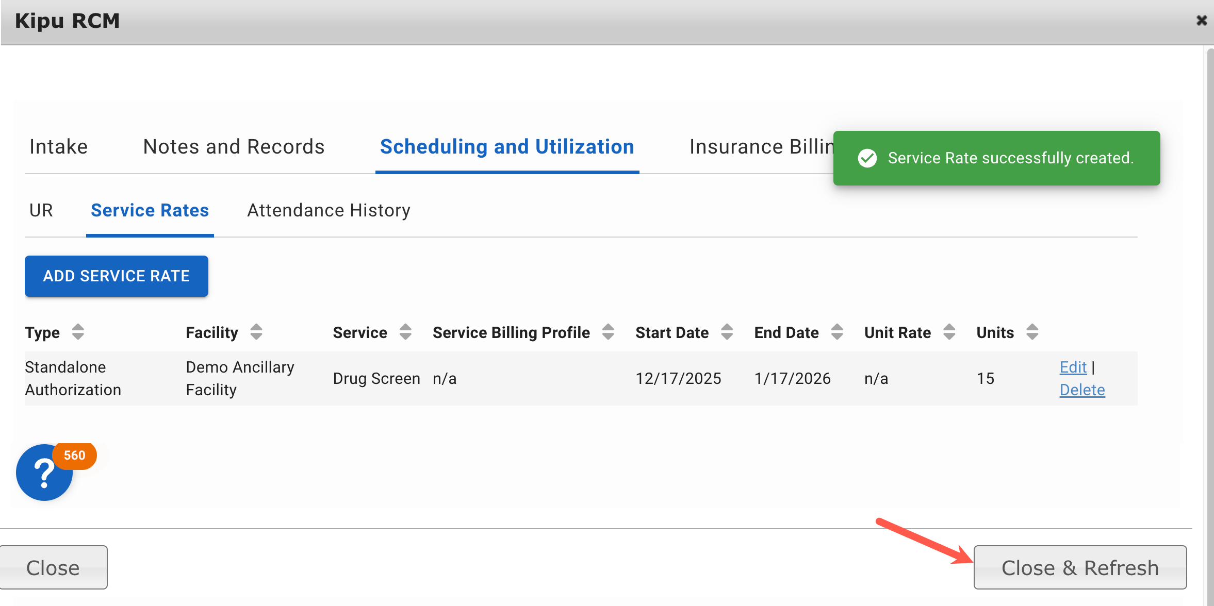Sort by Unit Rate using its sort icon

pyautogui.click(x=949, y=332)
